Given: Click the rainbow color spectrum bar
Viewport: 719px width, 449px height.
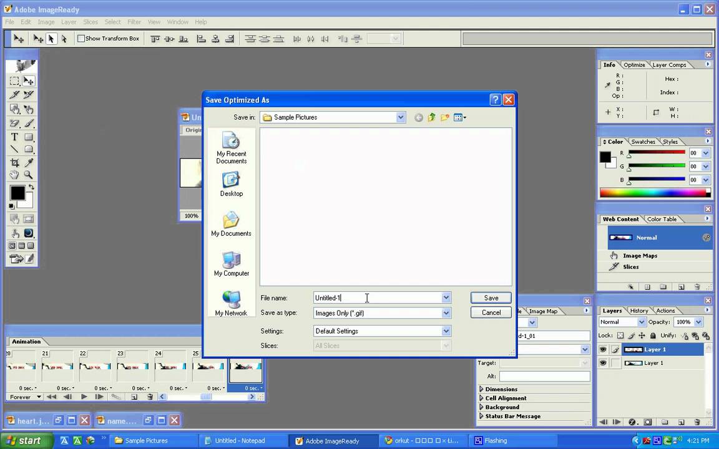Looking at the screenshot, I should pos(655,193).
